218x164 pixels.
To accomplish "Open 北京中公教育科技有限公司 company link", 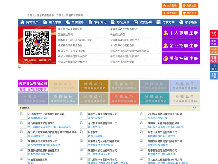I will [102, 114].
